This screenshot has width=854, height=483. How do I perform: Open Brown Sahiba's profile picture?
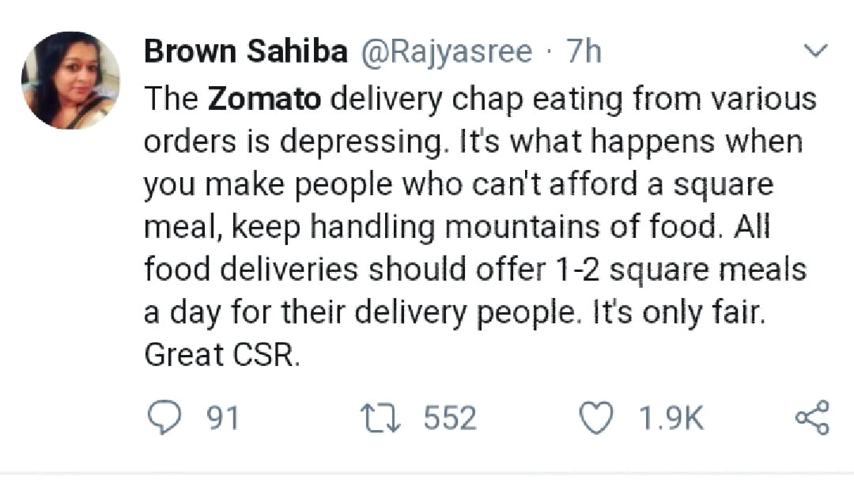pos(71,81)
